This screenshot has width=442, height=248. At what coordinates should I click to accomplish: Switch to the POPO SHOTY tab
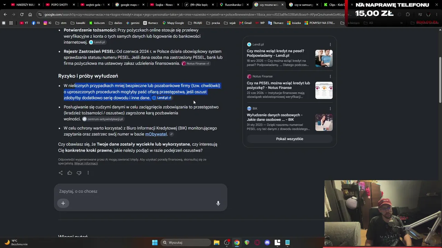[60, 5]
